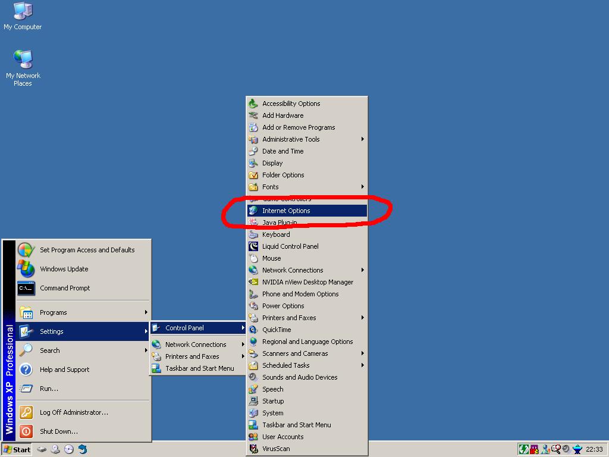Open the My Network Places desktop icon
This screenshot has height=457, width=609.
tap(23, 68)
